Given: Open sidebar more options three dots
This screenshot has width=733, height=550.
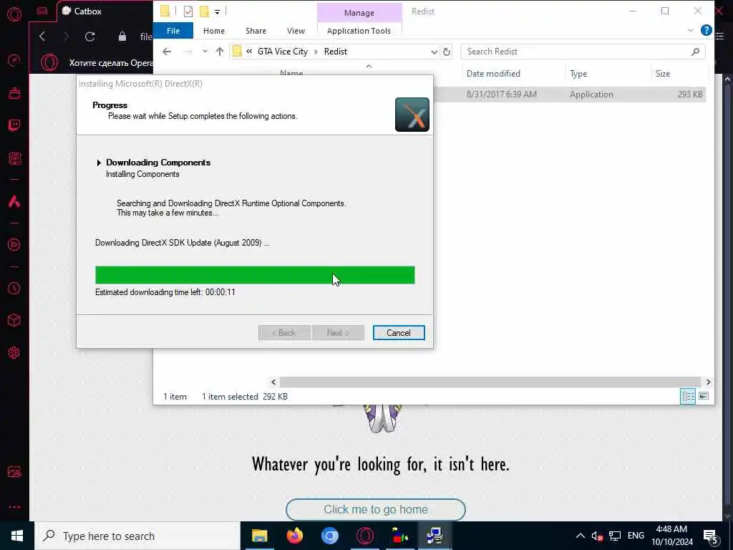Looking at the screenshot, I should pos(14,506).
